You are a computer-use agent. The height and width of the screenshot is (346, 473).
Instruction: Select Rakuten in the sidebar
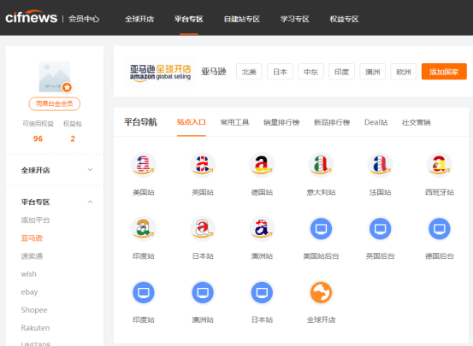35,328
